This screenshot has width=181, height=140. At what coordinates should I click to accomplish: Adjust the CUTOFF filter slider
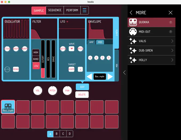point(43,59)
